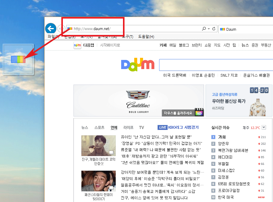Open headline about 유아인 자신감 없다

coord(156,137)
